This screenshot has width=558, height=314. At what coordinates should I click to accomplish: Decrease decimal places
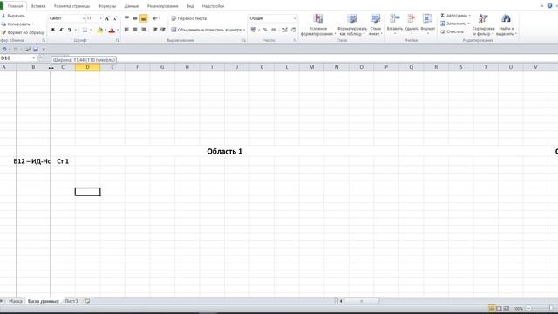tap(293, 30)
